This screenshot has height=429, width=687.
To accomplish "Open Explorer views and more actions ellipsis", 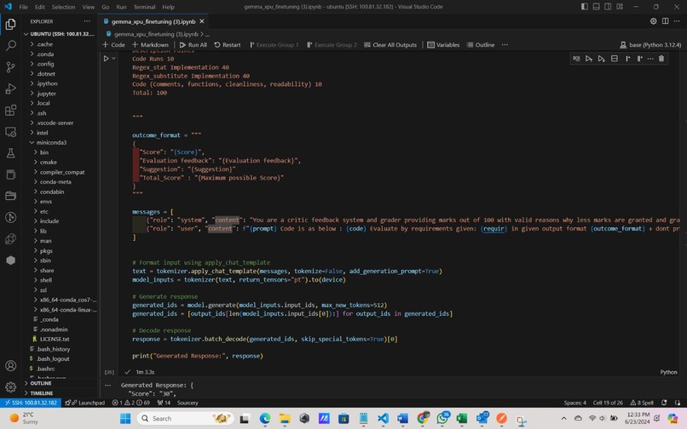I will coord(87,21).
